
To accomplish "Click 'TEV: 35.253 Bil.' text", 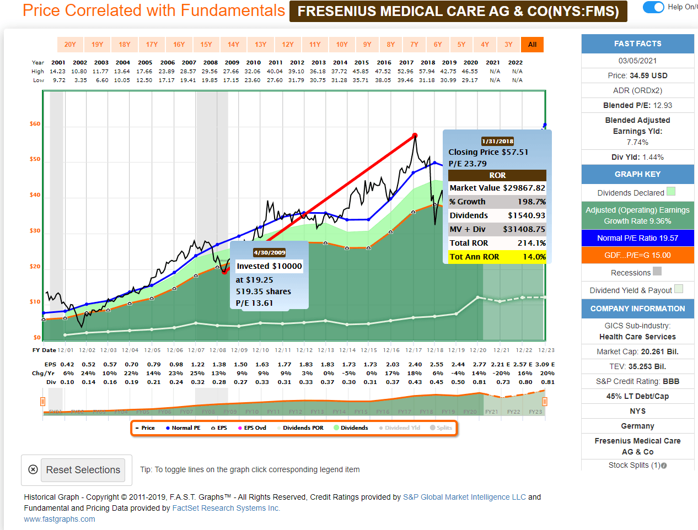I will point(637,366).
